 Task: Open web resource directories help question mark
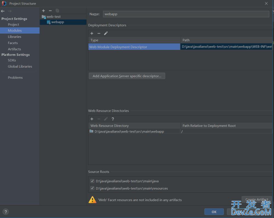(113, 119)
